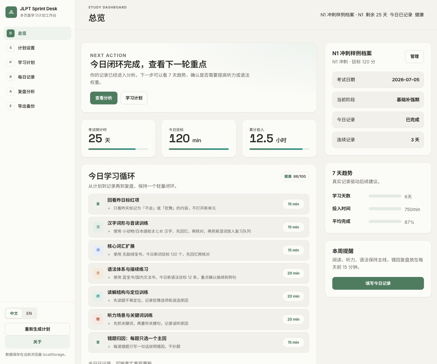The height and width of the screenshot is (364, 437).
Task: Click the 本周提醒 card heading
Action: [343, 251]
